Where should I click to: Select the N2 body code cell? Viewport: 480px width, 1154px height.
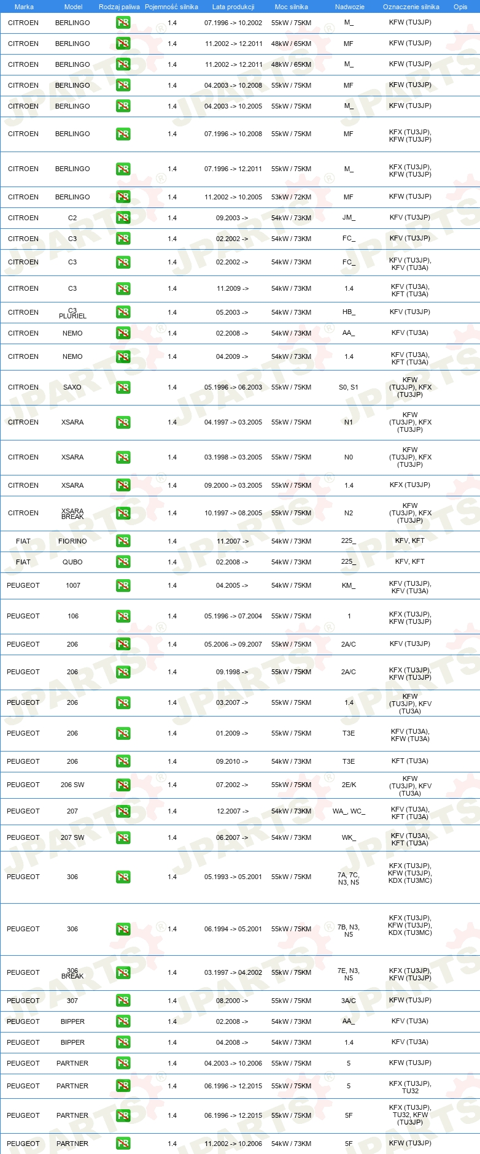(x=349, y=514)
